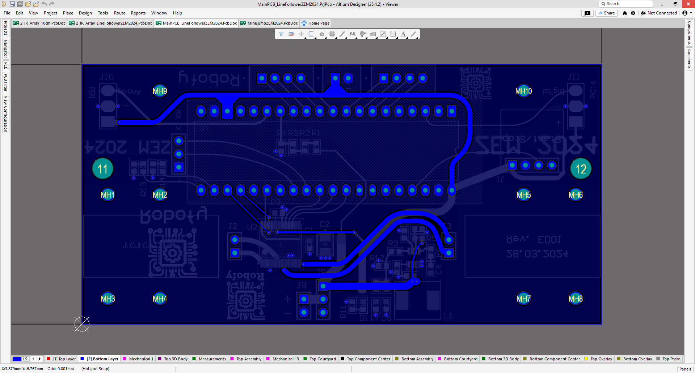Select the Place Dimension tool

point(393,34)
